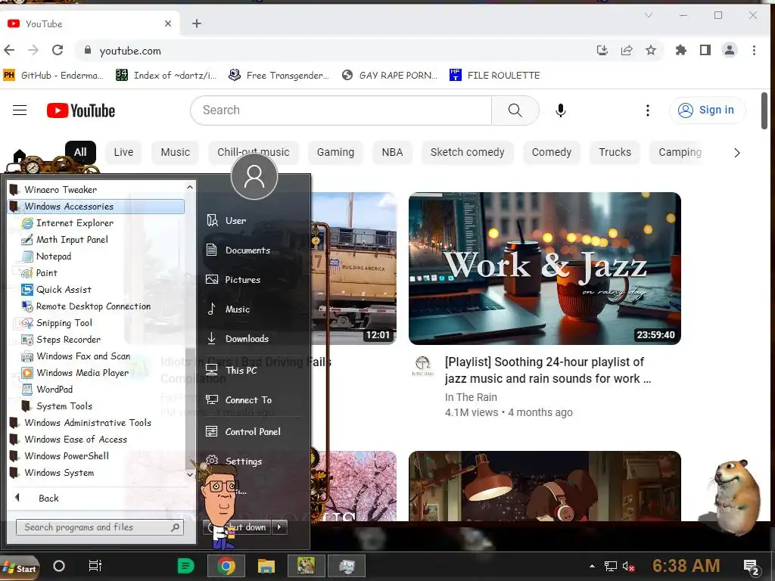Select the Sketch comedy chip
The width and height of the screenshot is (775, 581).
click(x=468, y=152)
